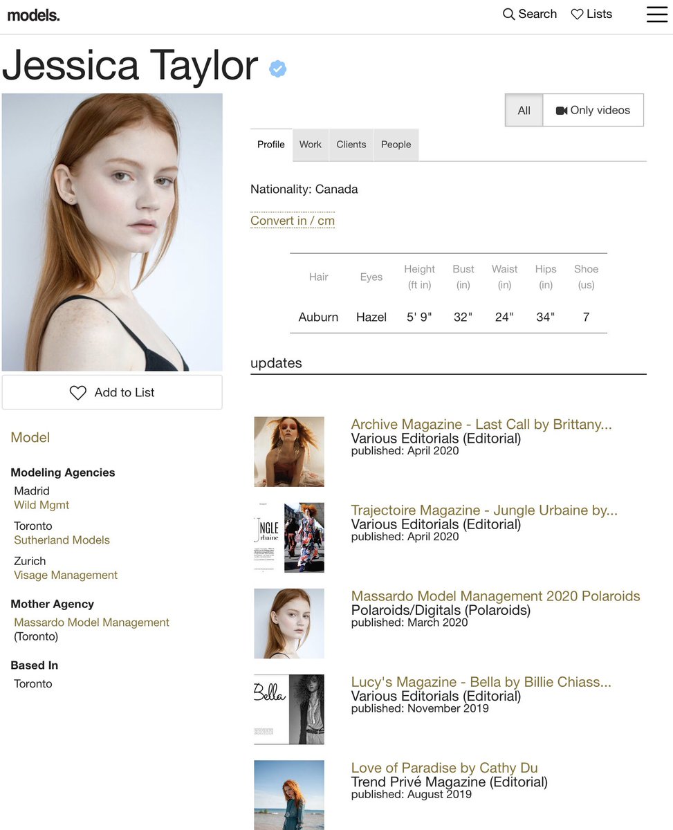Click published: November 2019 text
The image size is (673, 830).
point(420,708)
